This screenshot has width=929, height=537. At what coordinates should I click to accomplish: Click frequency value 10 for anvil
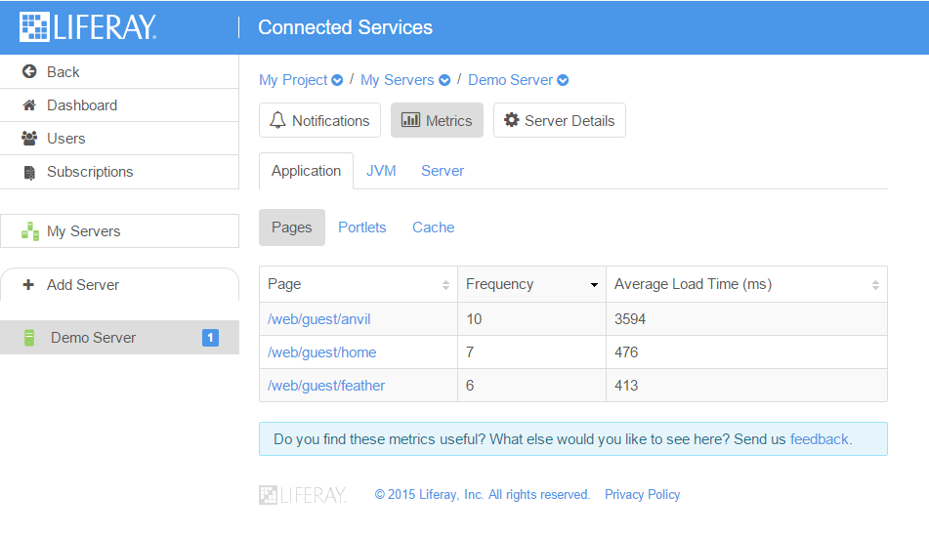474,319
